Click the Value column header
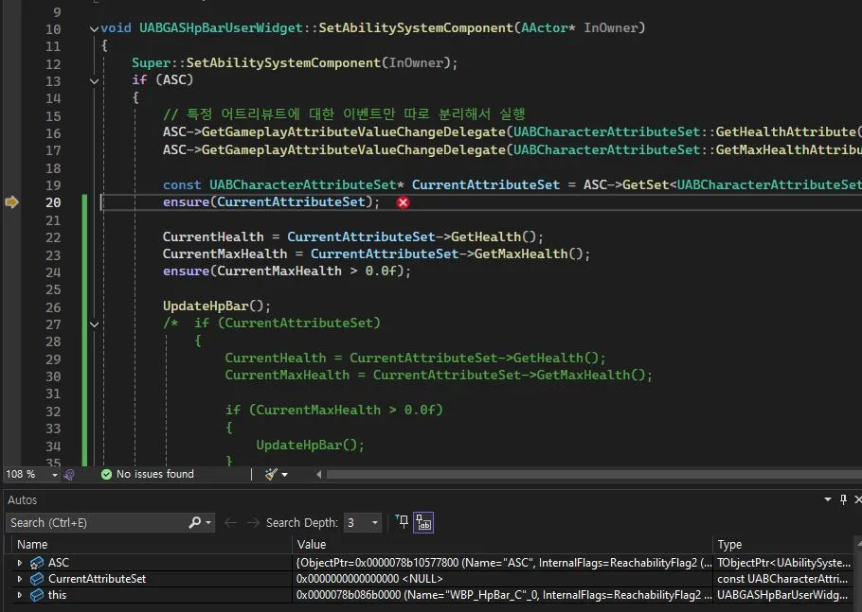Screen dimensions: 862x612 coord(502,545)
